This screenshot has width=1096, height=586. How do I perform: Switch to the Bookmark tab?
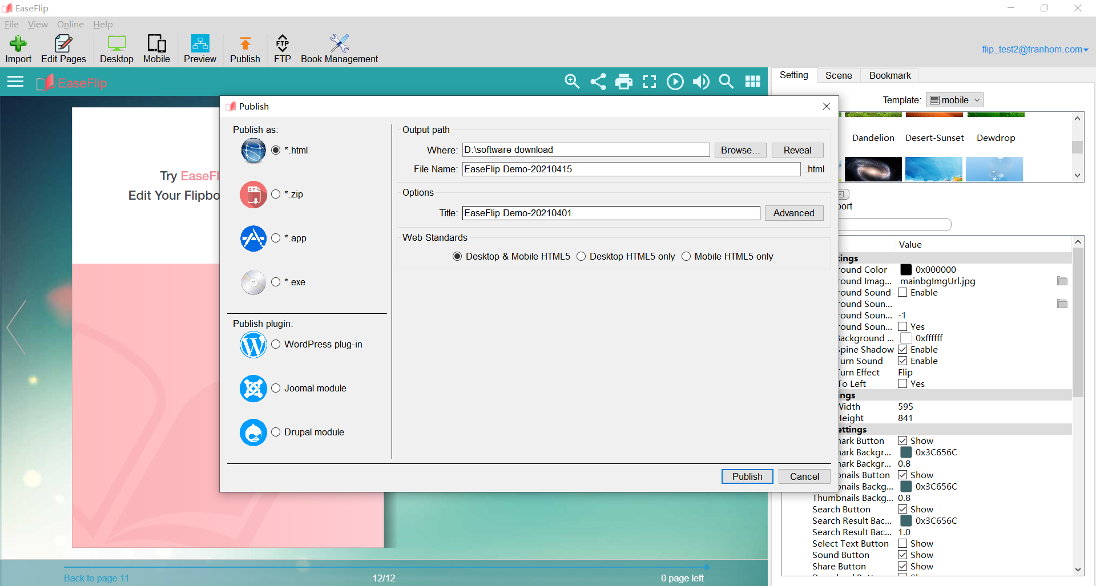point(889,75)
